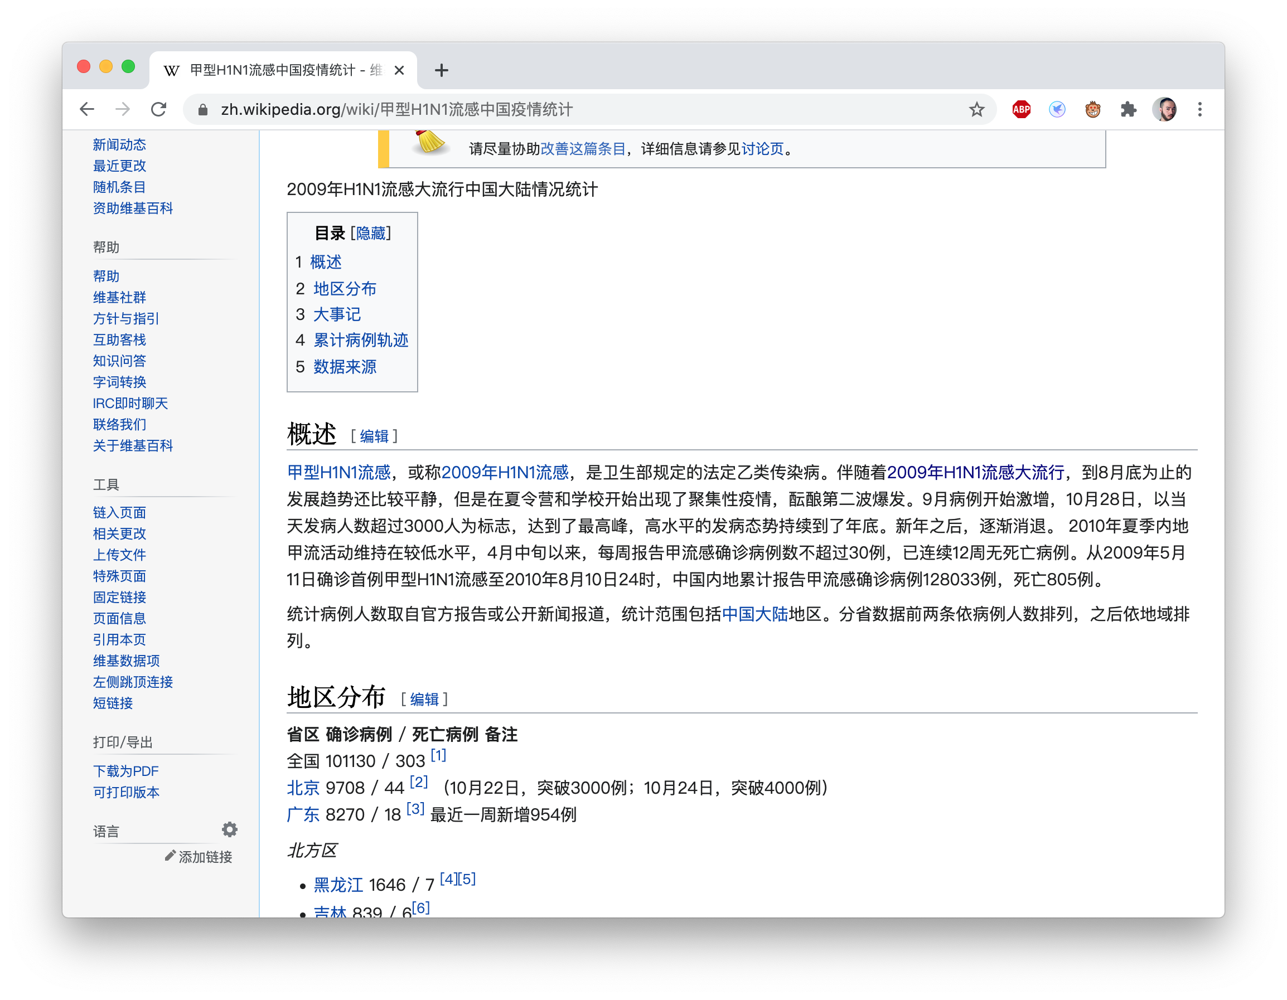Image resolution: width=1287 pixels, height=1000 pixels.
Task: Click the blue bird extension icon
Action: click(1057, 110)
